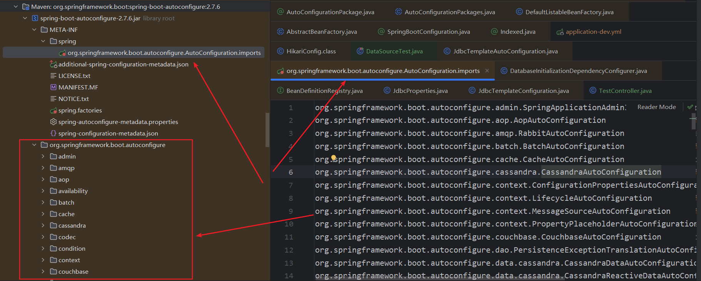Click the MANIFEST.MF file icon
Image resolution: width=701 pixels, height=281 pixels.
(53, 87)
